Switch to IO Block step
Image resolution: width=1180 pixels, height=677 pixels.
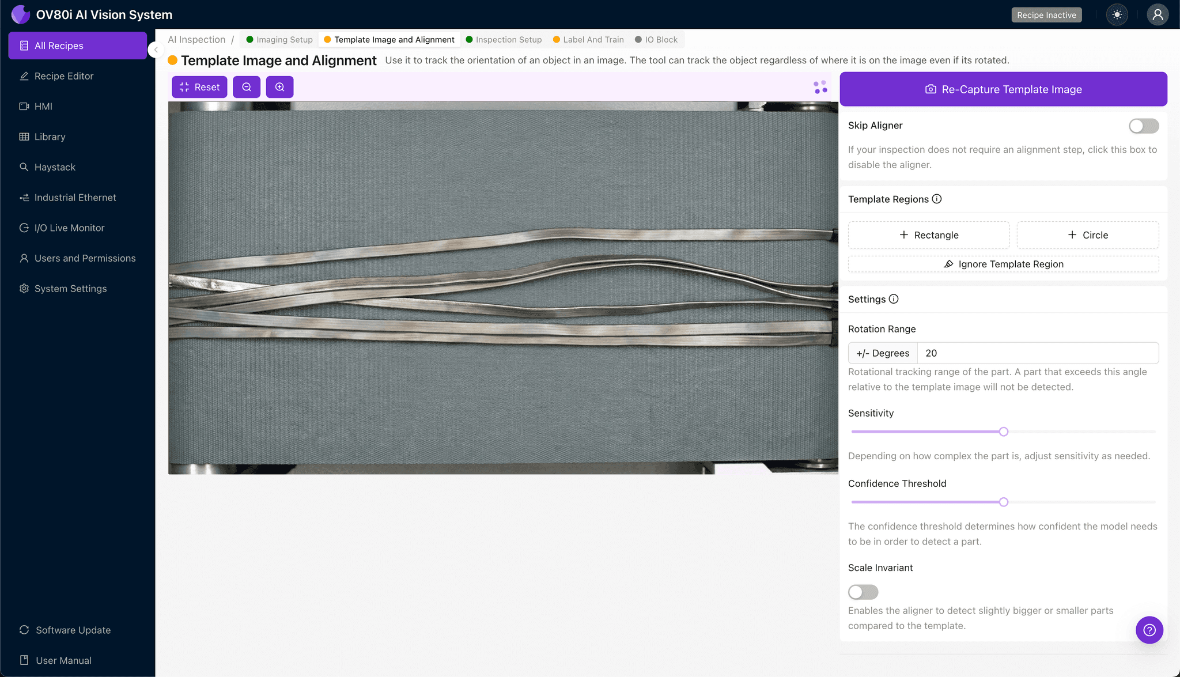pos(656,40)
